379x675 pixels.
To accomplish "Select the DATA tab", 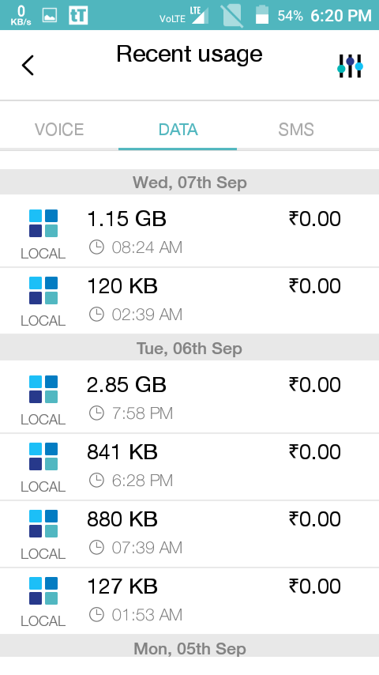I will [x=178, y=129].
